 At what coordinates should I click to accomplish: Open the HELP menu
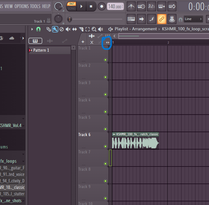tap(46, 6)
